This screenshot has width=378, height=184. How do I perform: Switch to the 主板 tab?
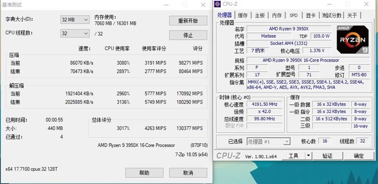pyautogui.click(x=260, y=16)
